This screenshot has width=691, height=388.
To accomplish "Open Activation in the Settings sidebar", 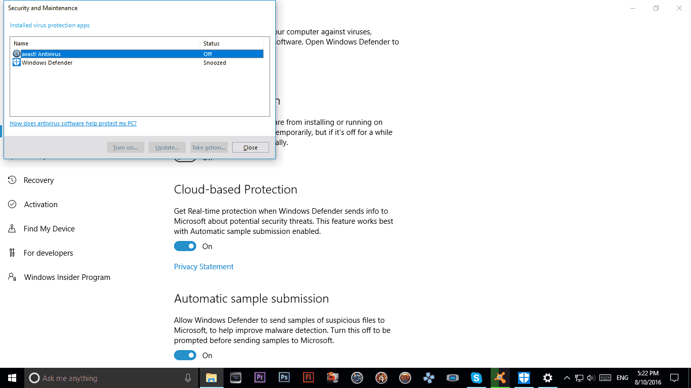I will pos(40,205).
